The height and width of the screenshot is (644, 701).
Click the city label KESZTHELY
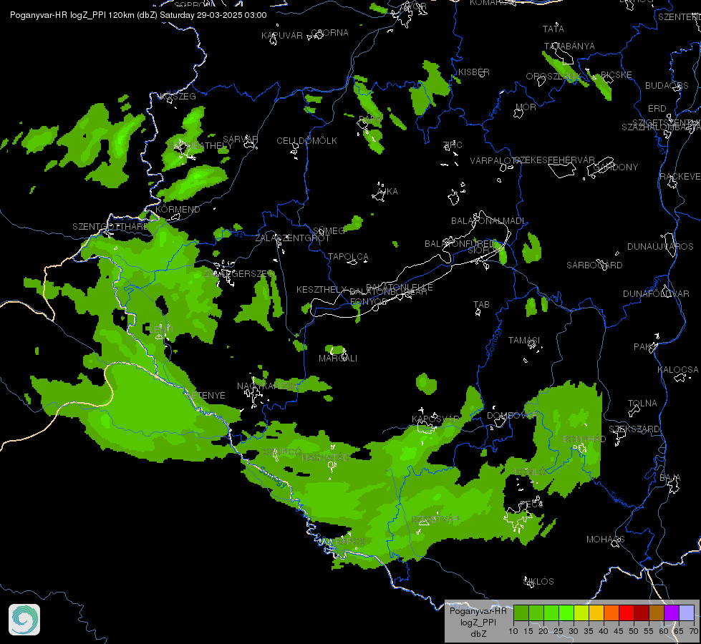pyautogui.click(x=322, y=290)
